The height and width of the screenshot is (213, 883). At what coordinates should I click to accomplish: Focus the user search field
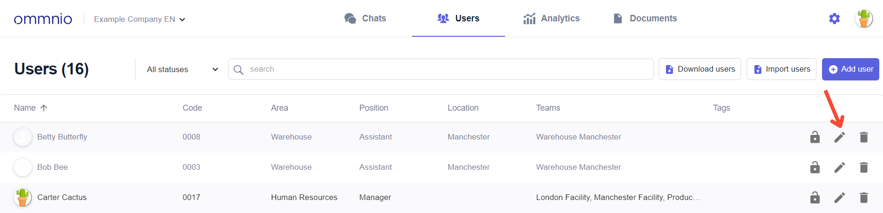[x=441, y=69]
